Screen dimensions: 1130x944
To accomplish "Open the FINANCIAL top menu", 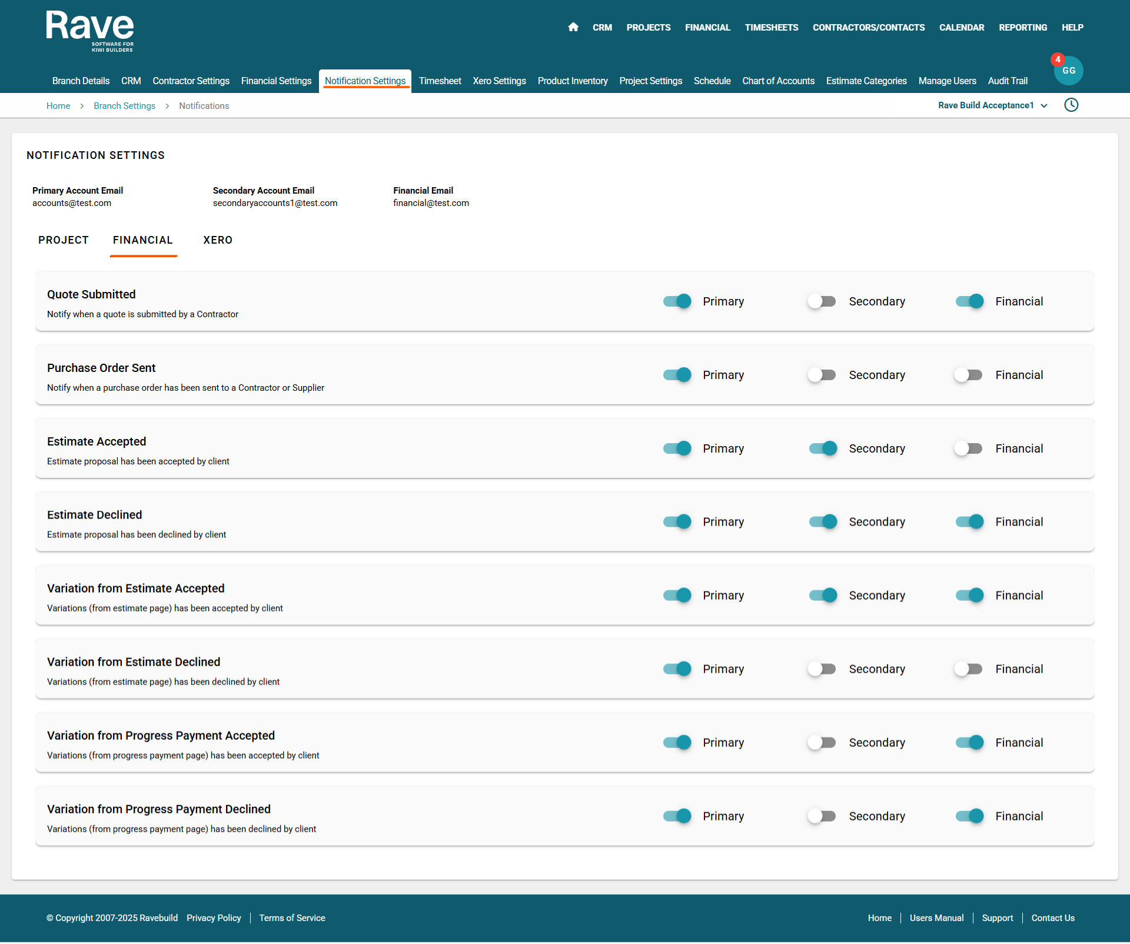I will point(707,28).
